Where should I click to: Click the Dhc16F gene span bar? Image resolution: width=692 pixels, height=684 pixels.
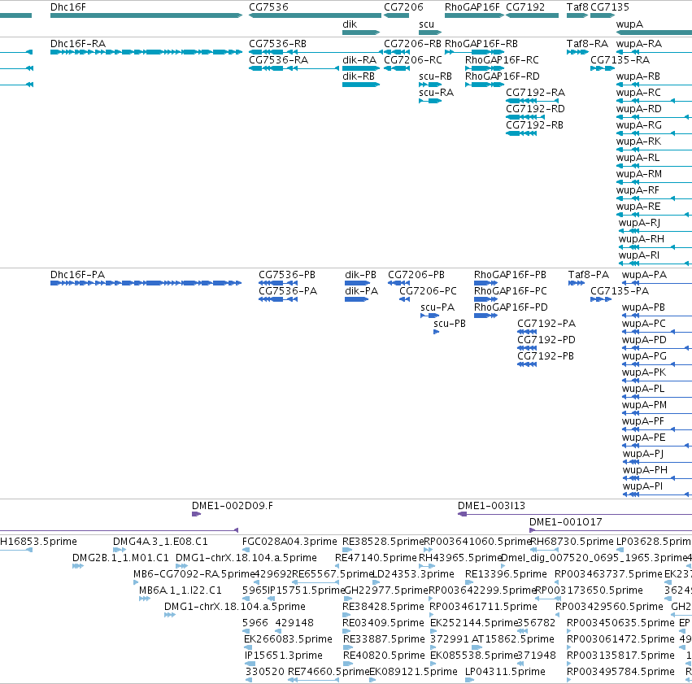[x=146, y=15]
